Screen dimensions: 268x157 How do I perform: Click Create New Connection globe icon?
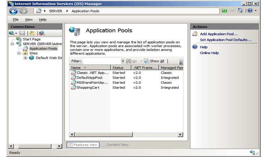pyautogui.click(x=12, y=33)
